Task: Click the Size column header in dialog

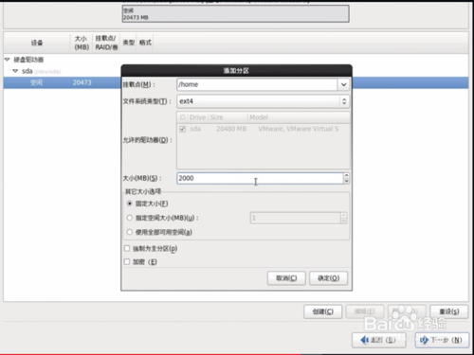Action: (x=228, y=117)
